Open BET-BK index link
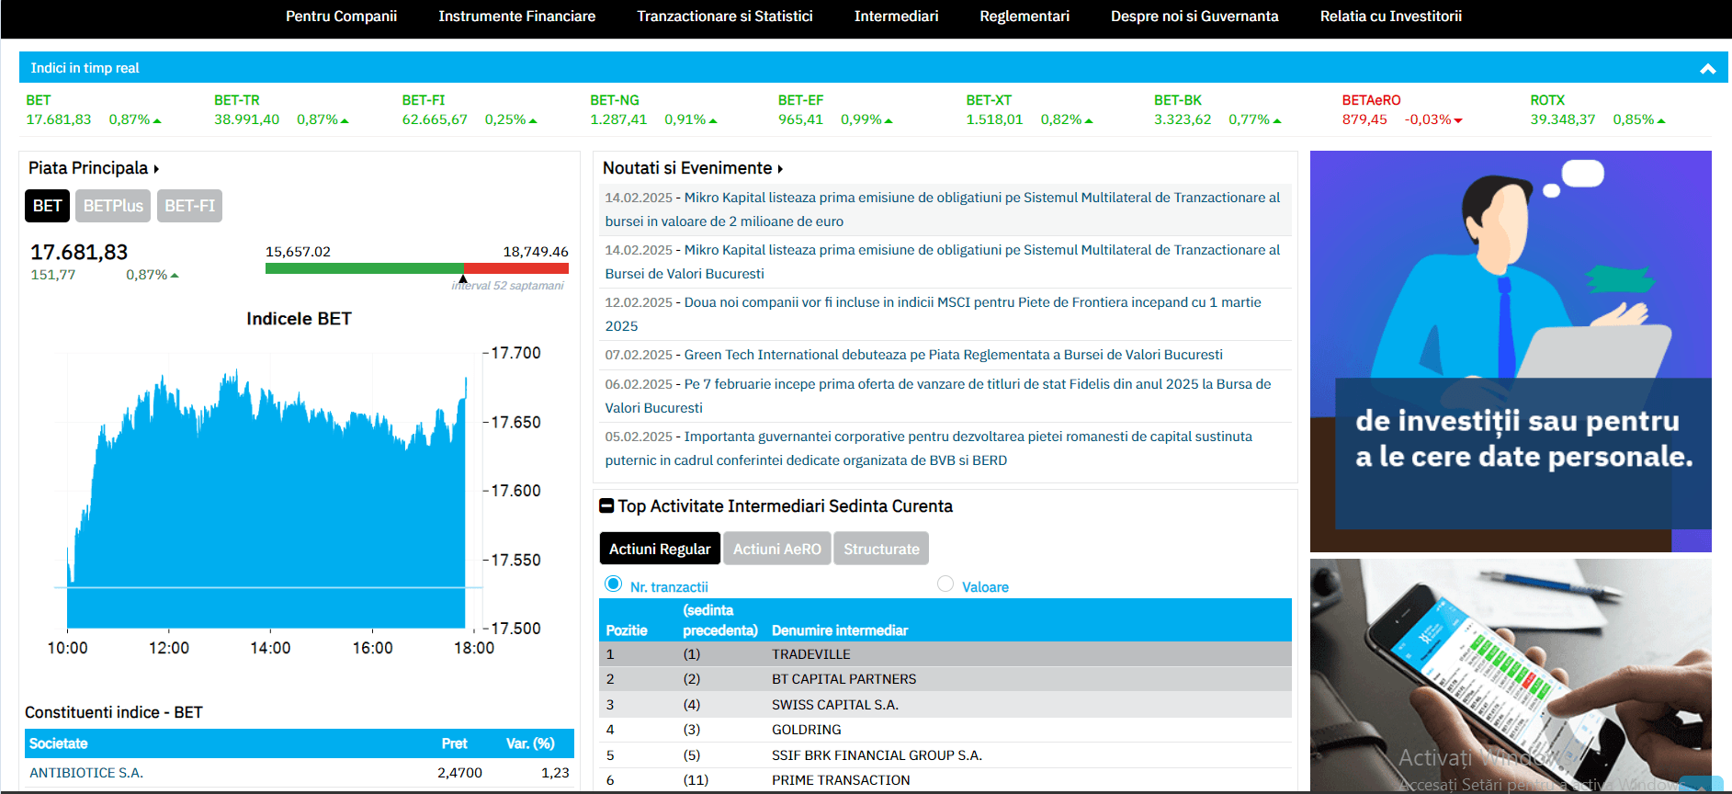Viewport: 1732px width, 794px height. pos(1178,100)
